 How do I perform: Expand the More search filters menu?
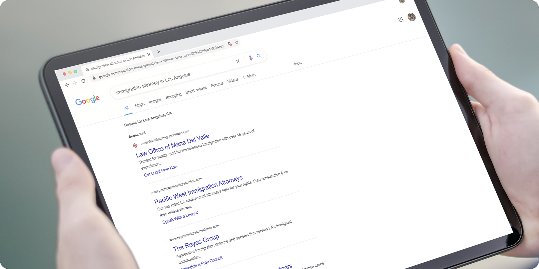click(249, 76)
